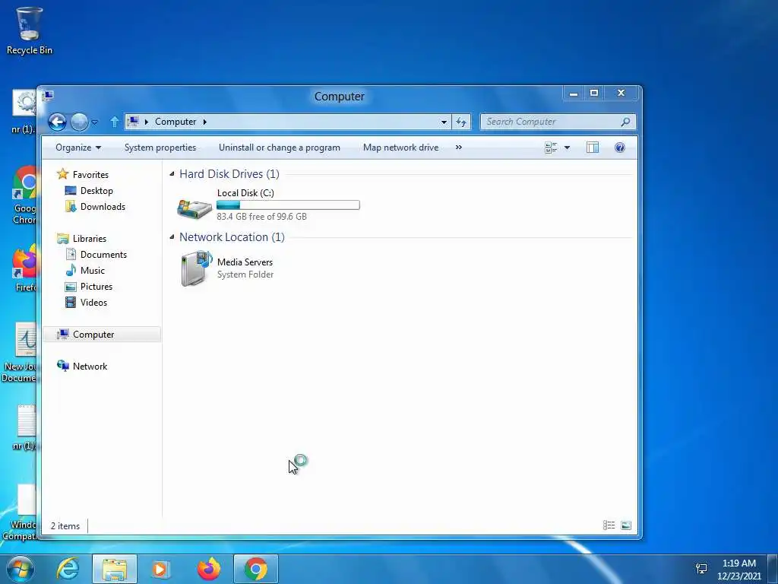Click Uninstall or change a program
Image resolution: width=778 pixels, height=584 pixels.
280,148
